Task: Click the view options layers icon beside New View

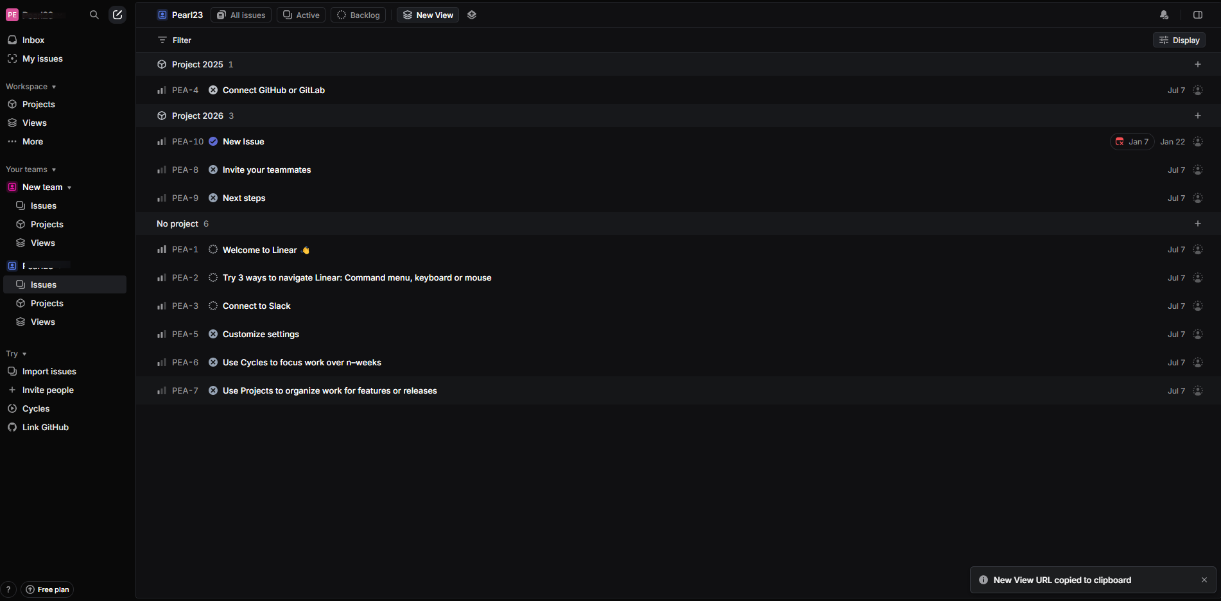Action: pyautogui.click(x=472, y=15)
